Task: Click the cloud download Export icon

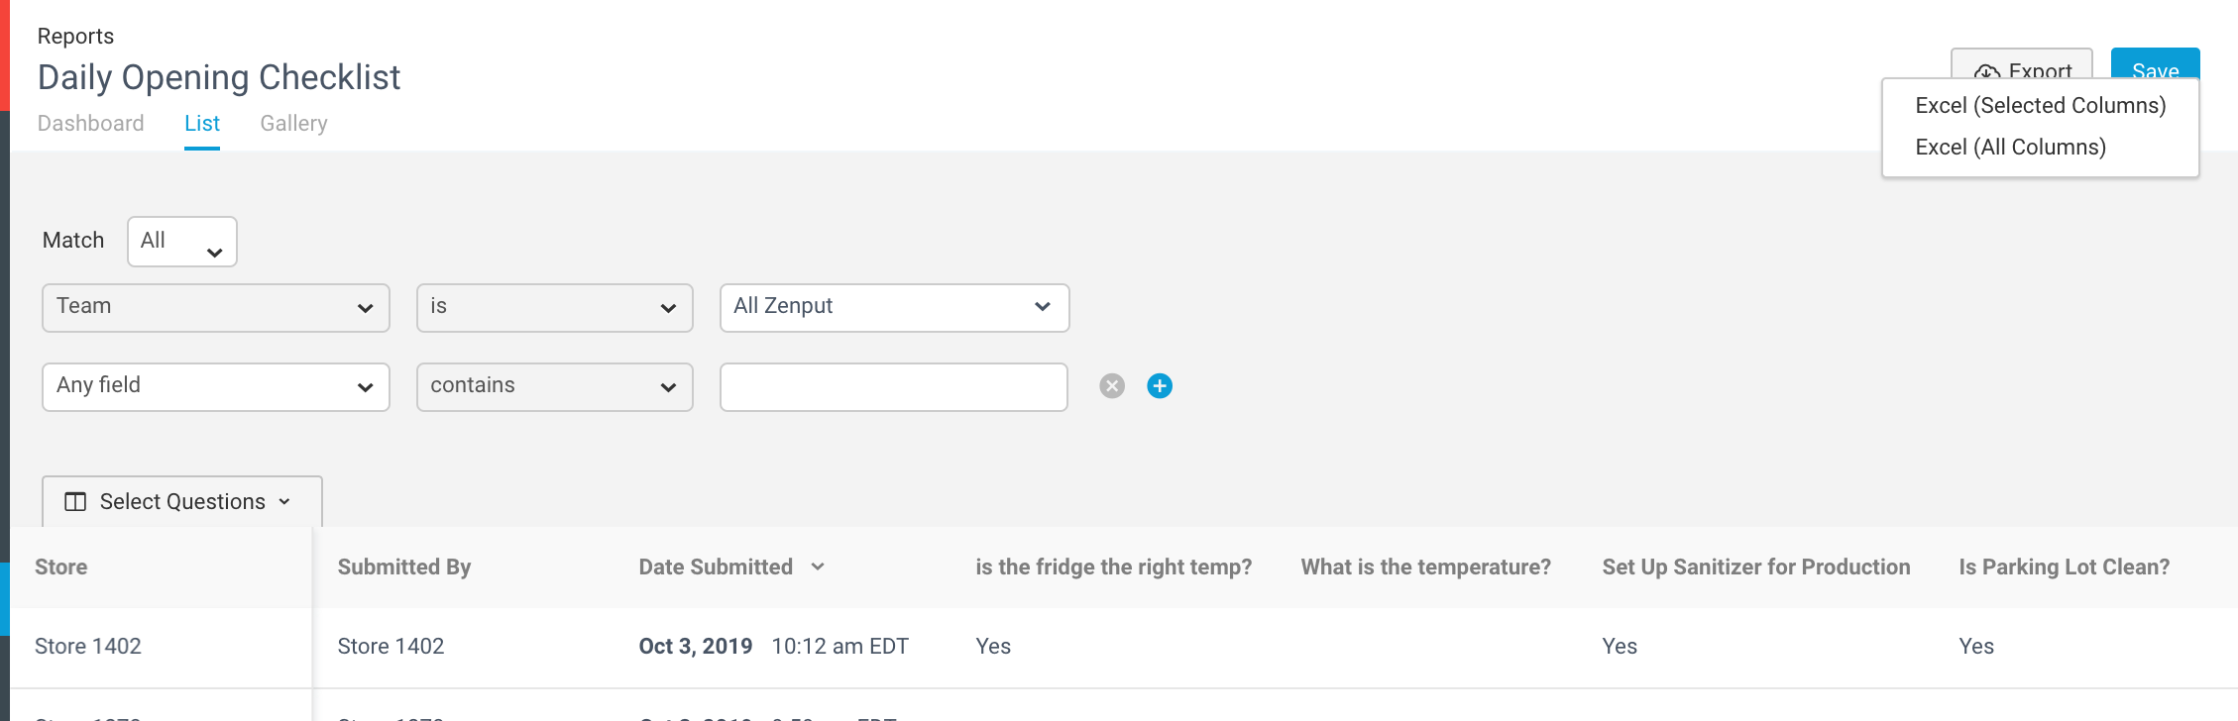Action: (1986, 71)
